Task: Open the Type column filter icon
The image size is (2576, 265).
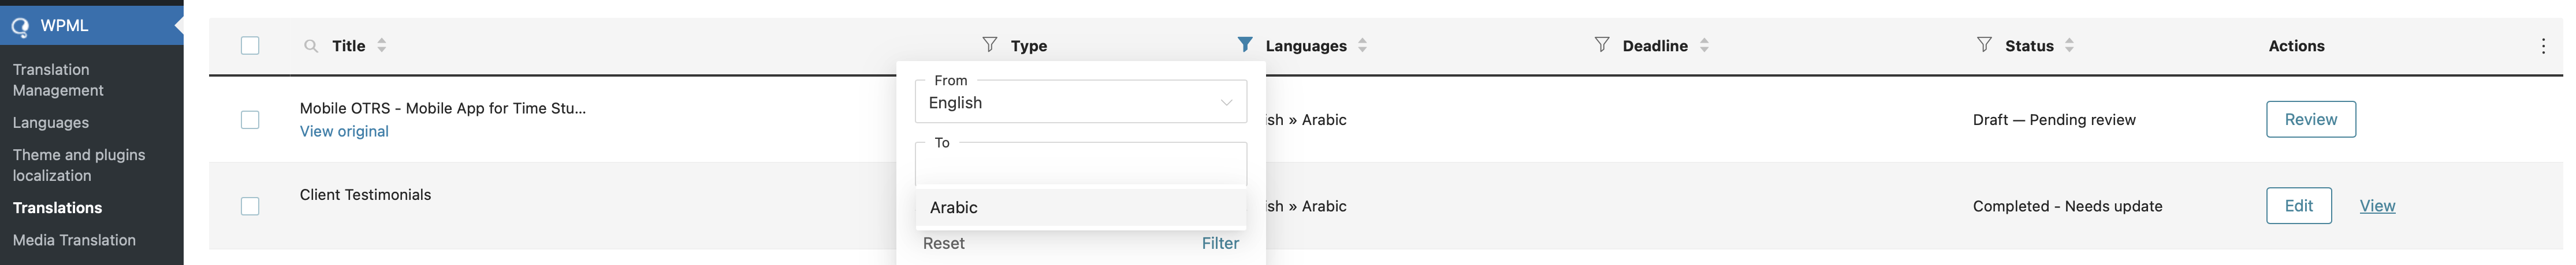Action: click(989, 45)
